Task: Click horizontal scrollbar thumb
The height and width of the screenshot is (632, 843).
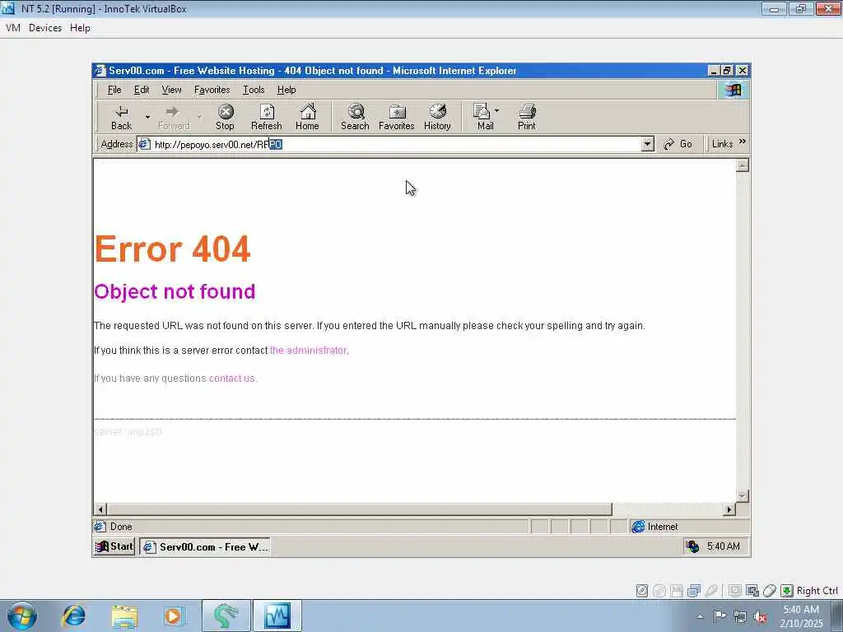Action: (359, 509)
